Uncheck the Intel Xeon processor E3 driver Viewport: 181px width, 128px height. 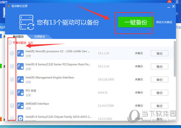point(12,53)
